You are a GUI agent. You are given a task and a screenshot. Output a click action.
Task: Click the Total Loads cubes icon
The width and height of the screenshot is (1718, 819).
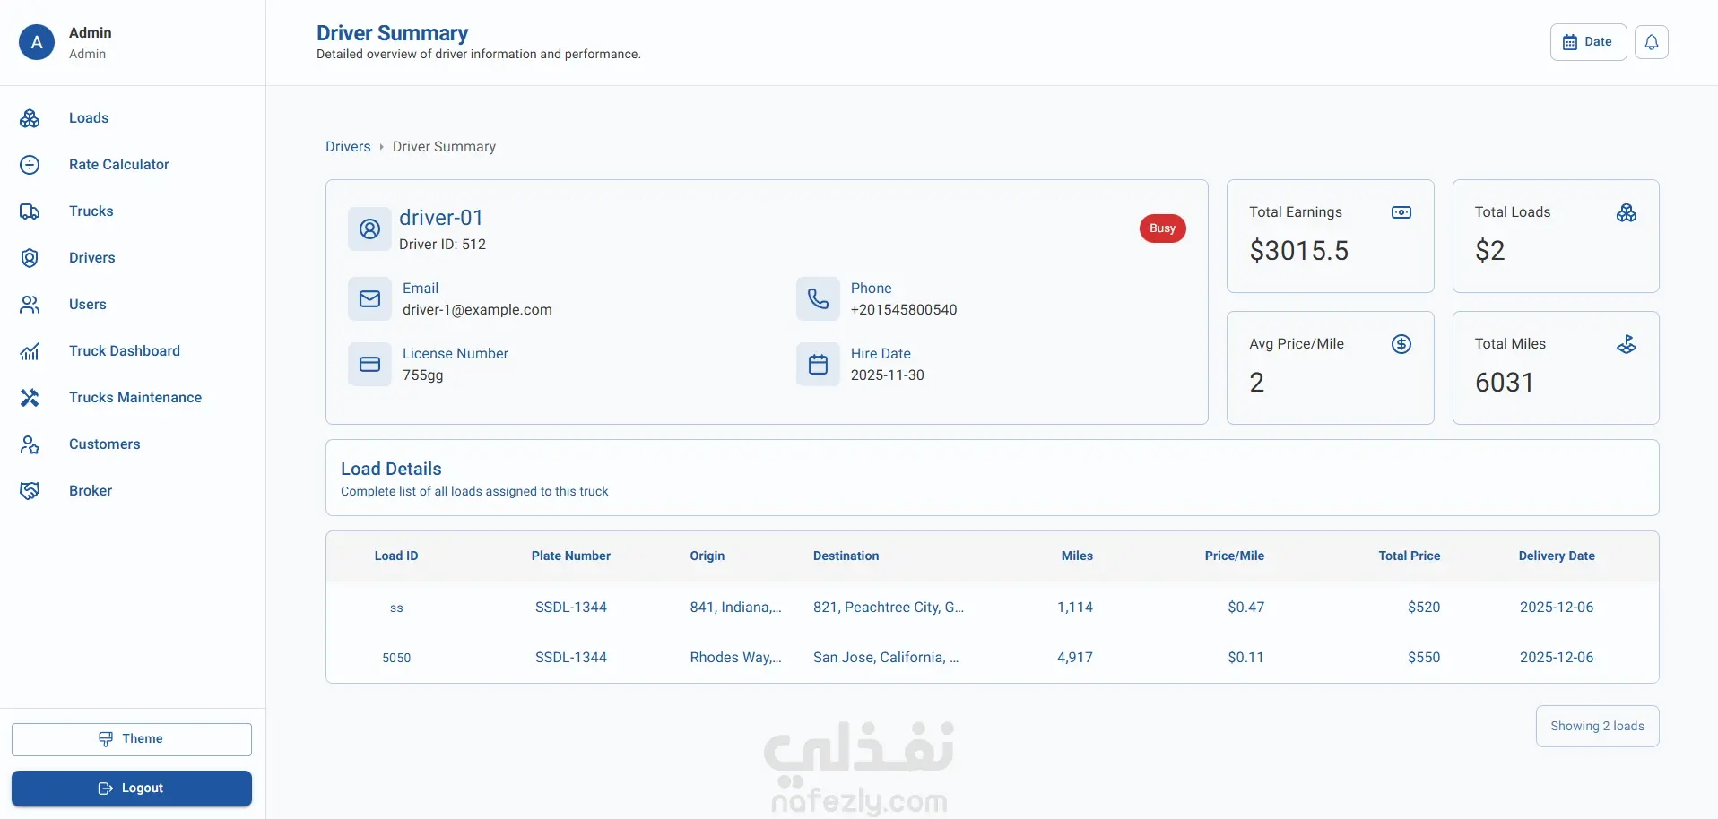click(1627, 212)
